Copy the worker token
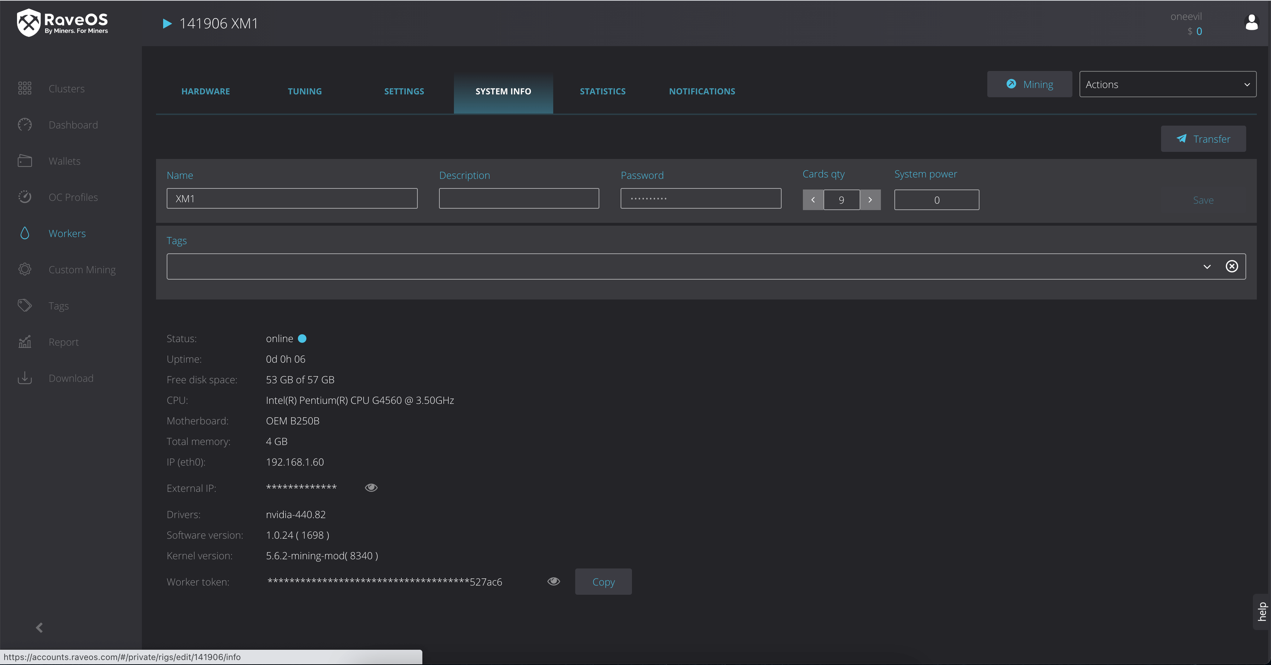Image resolution: width=1271 pixels, height=665 pixels. [x=604, y=582]
